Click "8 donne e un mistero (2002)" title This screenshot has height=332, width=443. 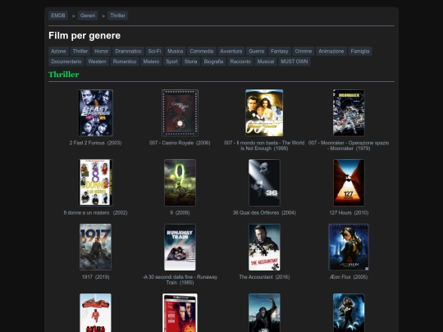(x=95, y=212)
